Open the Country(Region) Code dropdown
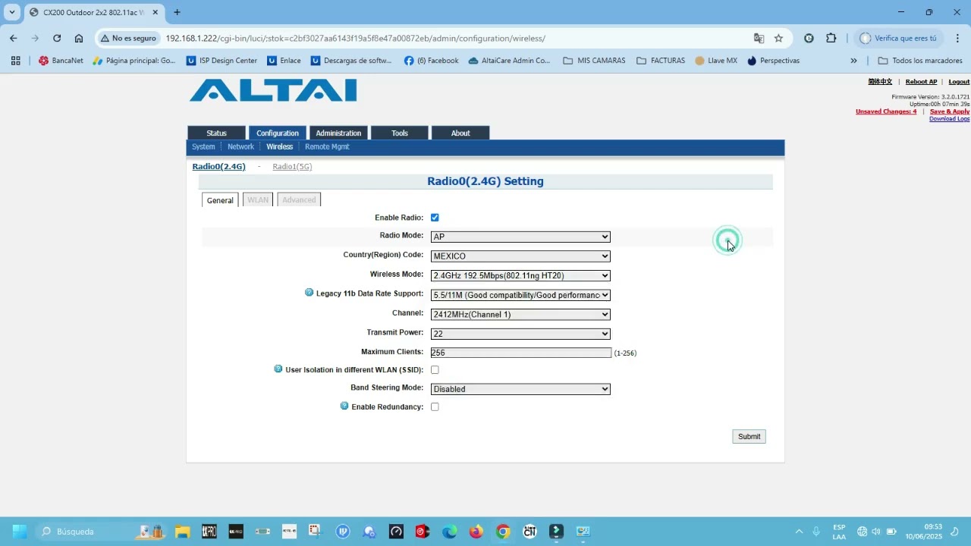 click(x=520, y=256)
